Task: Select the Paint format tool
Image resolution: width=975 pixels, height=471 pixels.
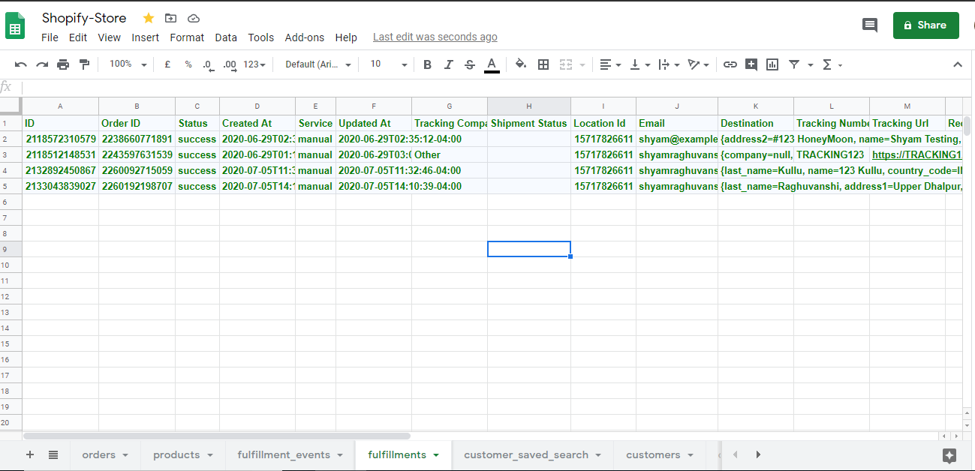Action: (84, 64)
